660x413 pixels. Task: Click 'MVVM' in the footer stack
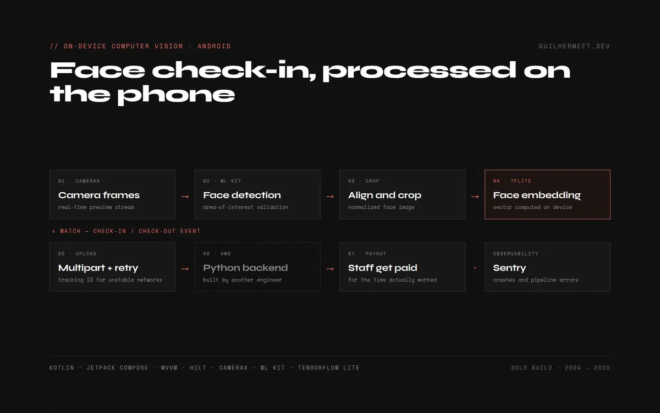point(169,368)
